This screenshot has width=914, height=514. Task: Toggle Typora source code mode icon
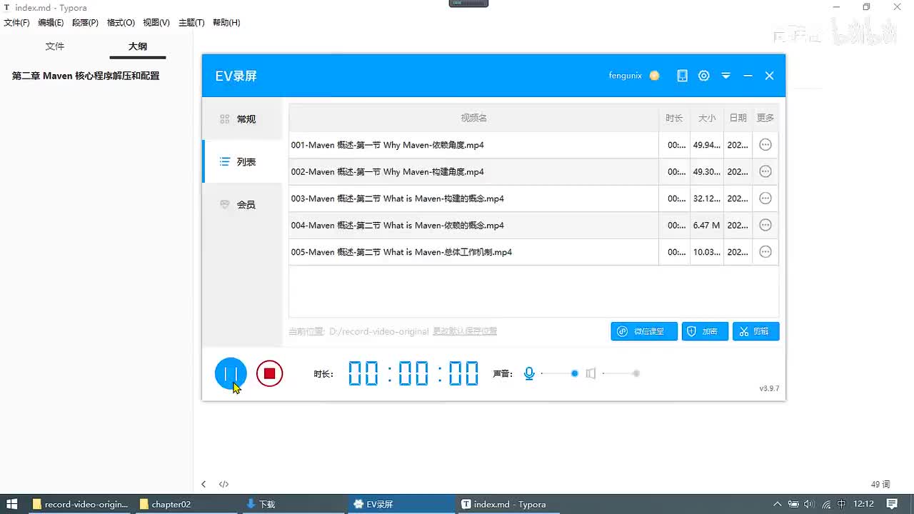224,484
